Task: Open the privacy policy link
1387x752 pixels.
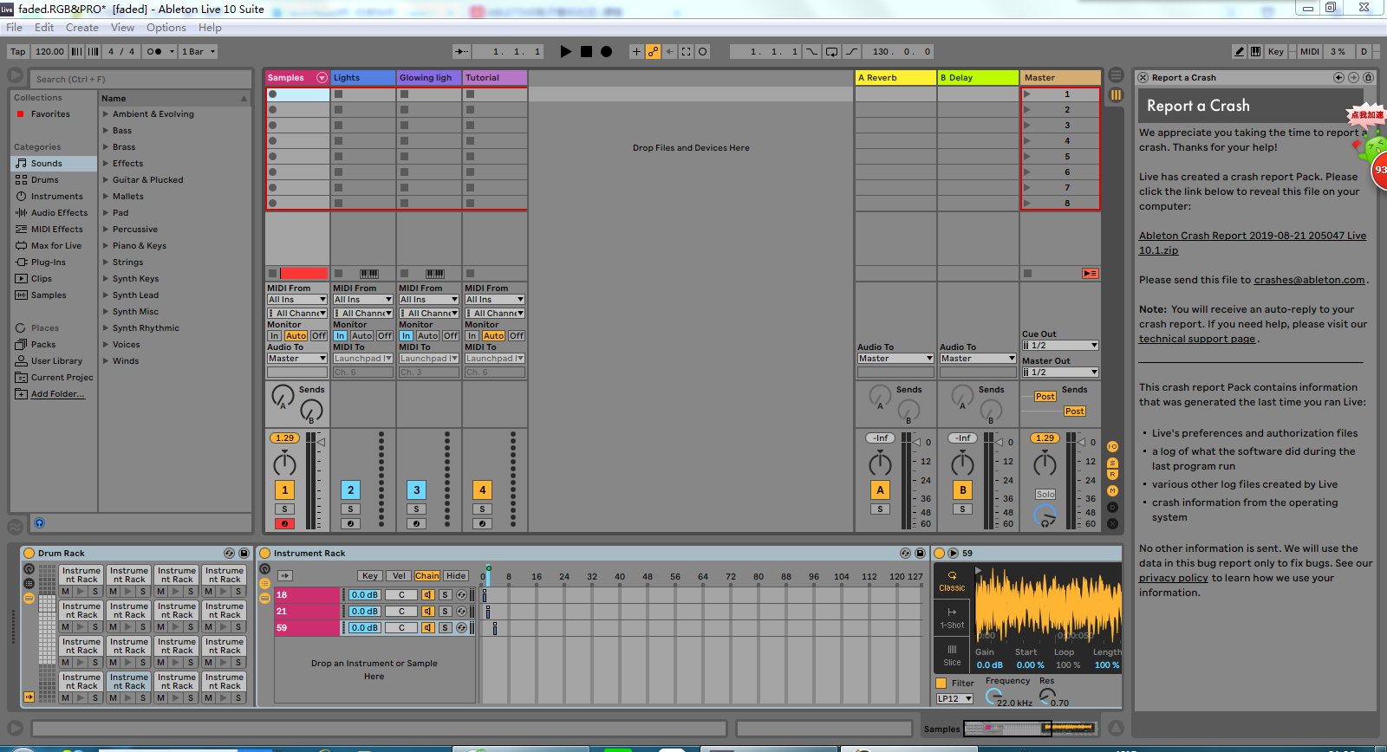Action: pyautogui.click(x=1174, y=578)
